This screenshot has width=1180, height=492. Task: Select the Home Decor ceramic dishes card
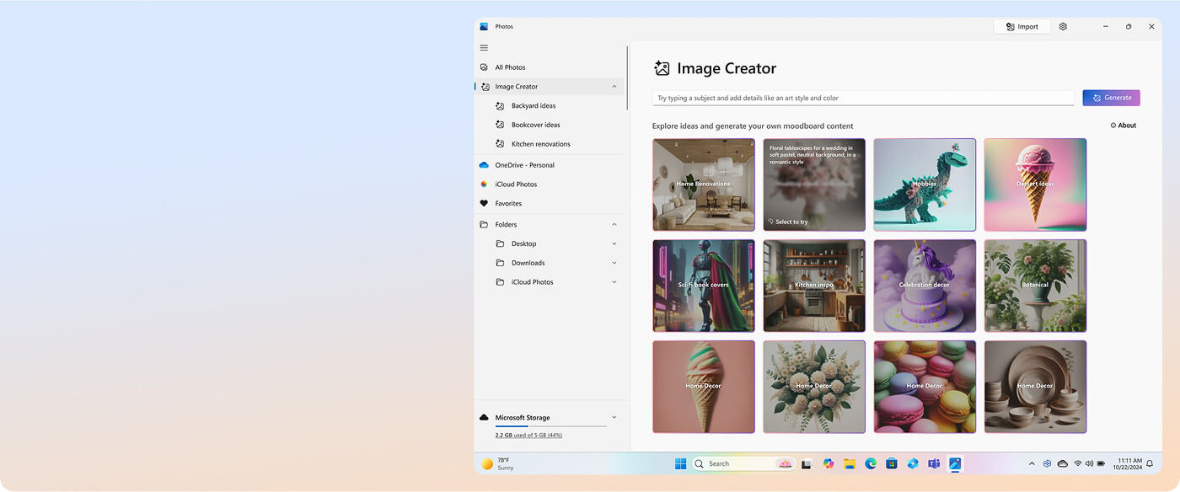(1035, 387)
